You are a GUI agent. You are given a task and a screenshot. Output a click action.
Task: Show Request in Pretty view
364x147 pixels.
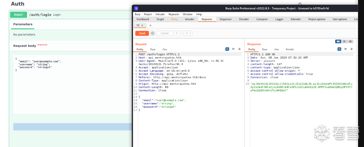tap(140, 49)
